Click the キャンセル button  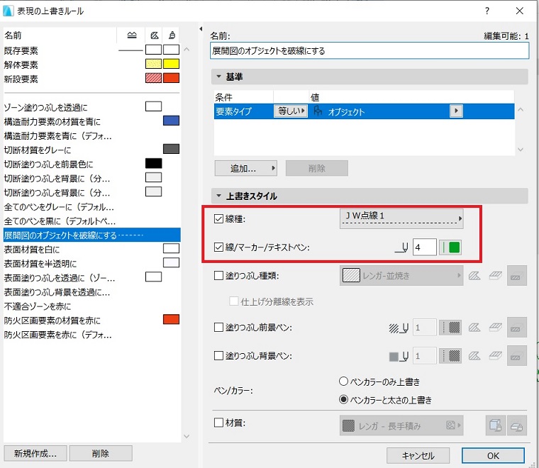[x=418, y=456]
